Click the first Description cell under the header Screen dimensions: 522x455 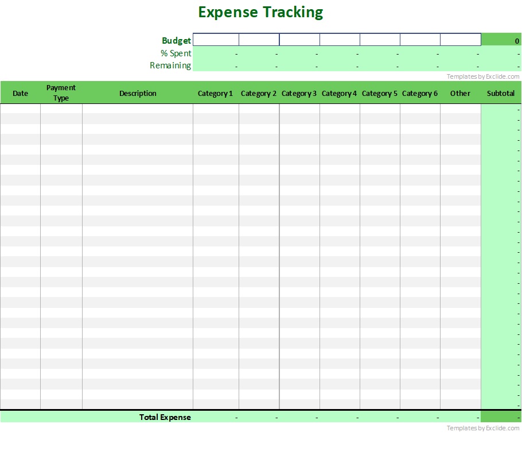[138, 109]
